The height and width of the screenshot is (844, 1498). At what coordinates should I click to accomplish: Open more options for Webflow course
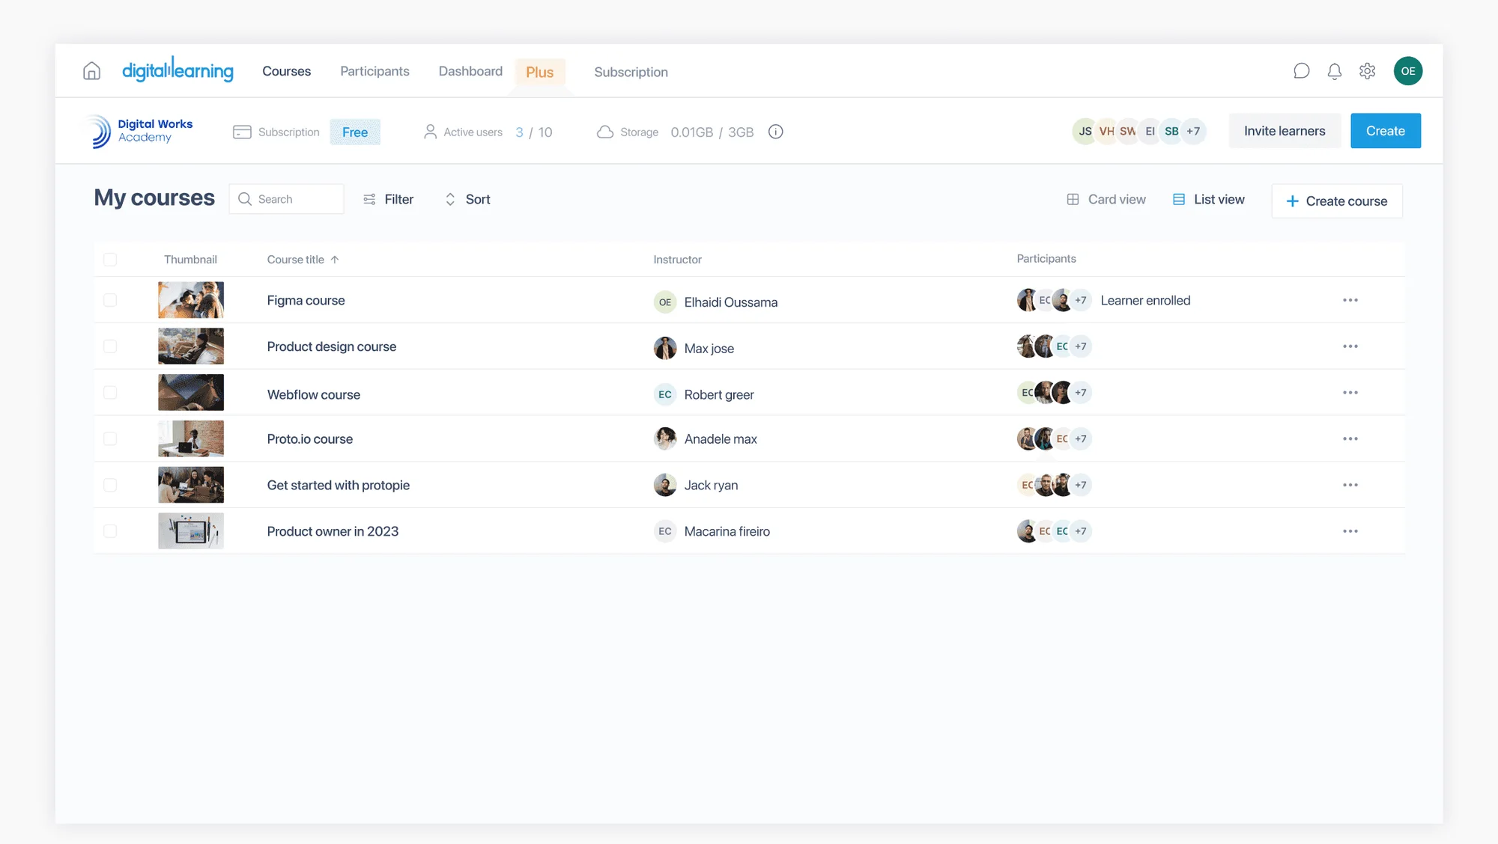[1350, 393]
